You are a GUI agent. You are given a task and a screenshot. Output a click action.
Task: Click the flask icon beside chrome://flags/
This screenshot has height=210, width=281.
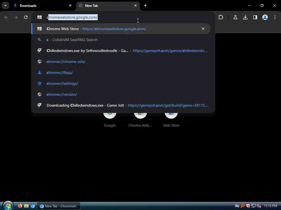(40, 72)
